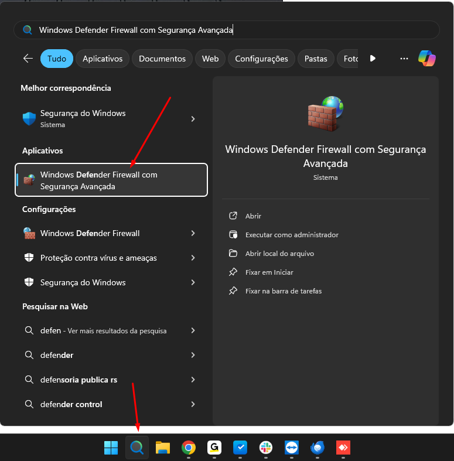The height and width of the screenshot is (461, 454).
Task: Open more options ellipsis menu
Action: [x=404, y=59]
